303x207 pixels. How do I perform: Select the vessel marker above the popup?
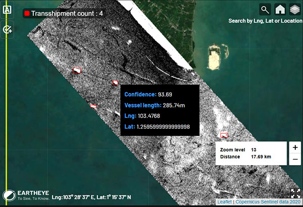[x=115, y=82]
